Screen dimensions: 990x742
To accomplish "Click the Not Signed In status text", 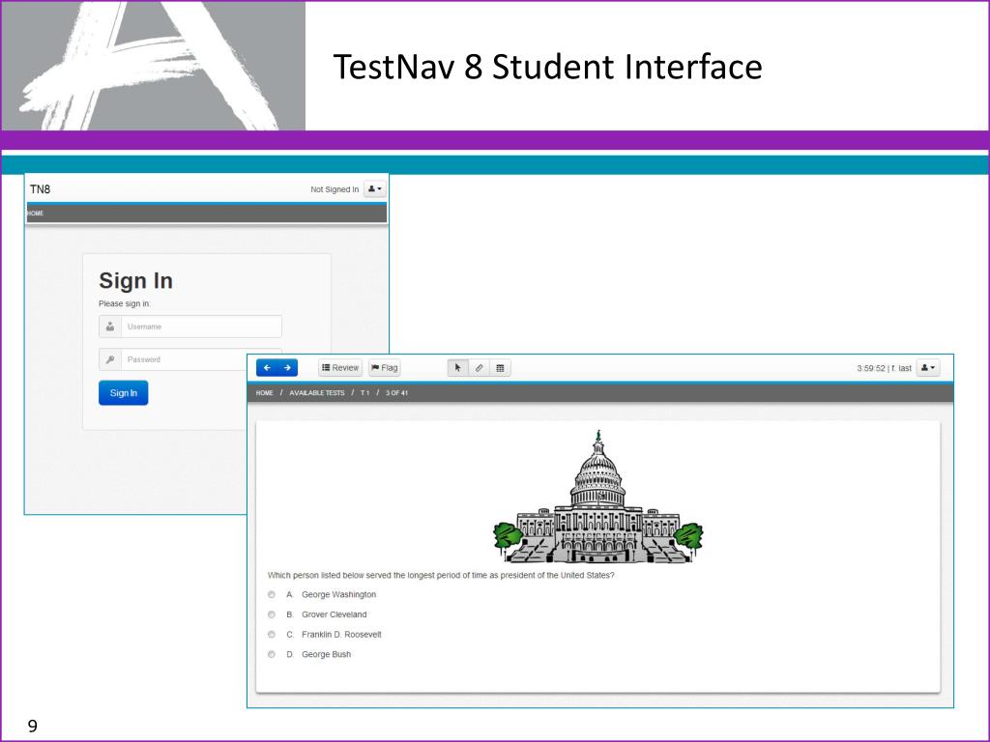I will 335,189.
